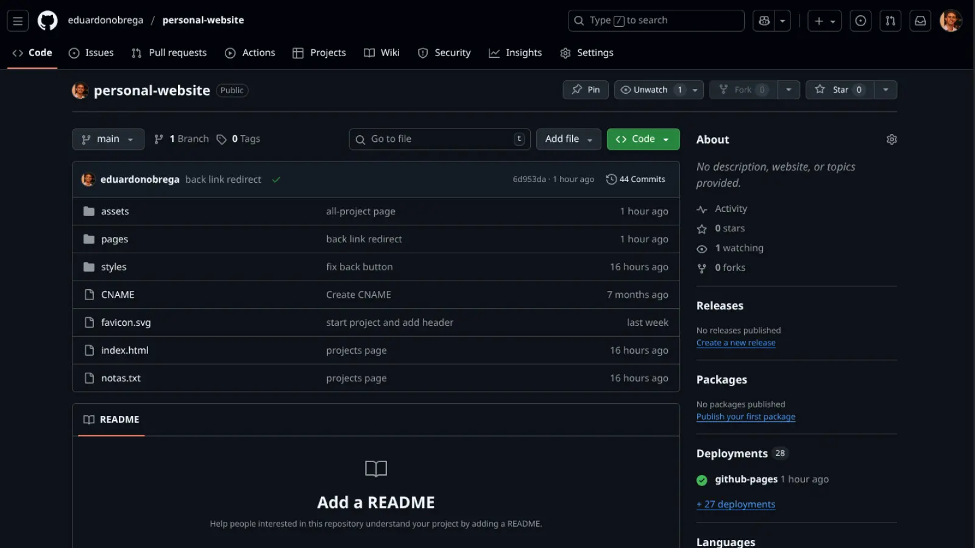Click the Go to file search field

[439, 139]
